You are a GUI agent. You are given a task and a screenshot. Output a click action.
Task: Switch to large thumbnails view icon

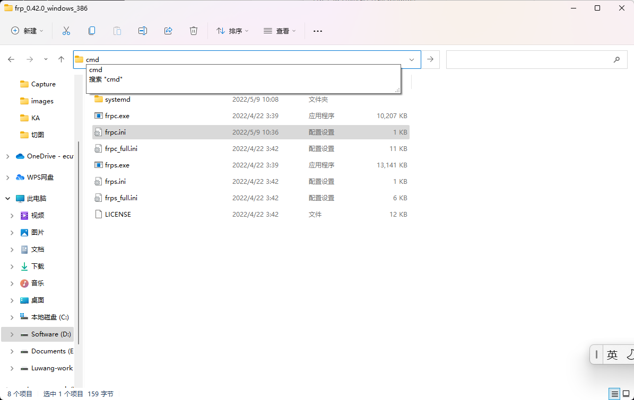627,394
